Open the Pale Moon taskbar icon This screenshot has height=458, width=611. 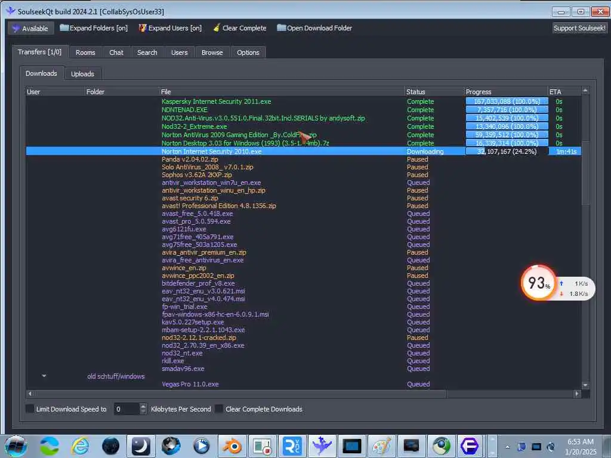point(141,446)
